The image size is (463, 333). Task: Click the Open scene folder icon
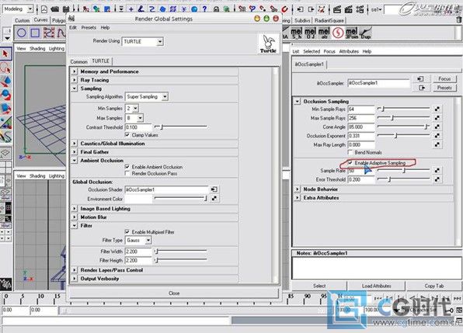point(54,9)
